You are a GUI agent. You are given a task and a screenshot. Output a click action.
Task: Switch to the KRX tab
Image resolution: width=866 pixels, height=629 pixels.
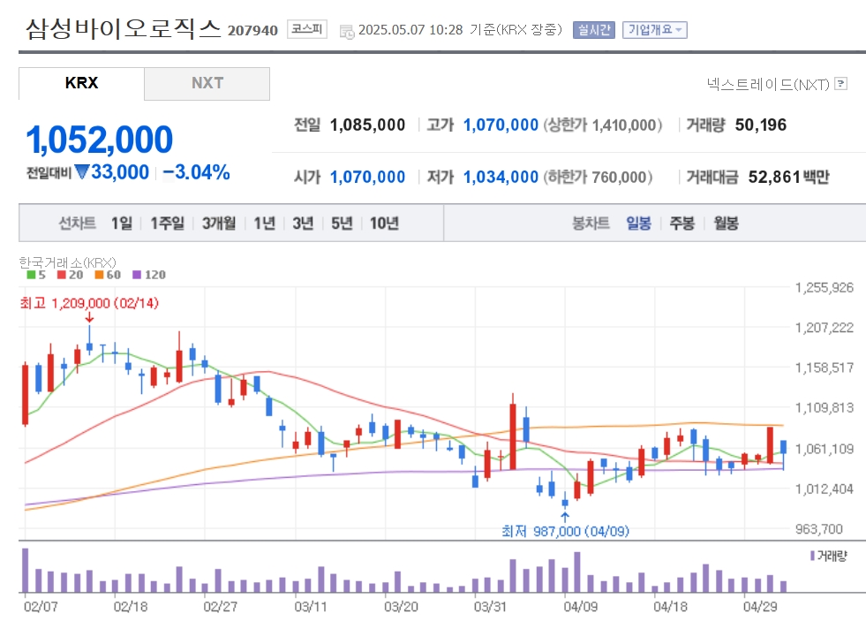click(81, 83)
